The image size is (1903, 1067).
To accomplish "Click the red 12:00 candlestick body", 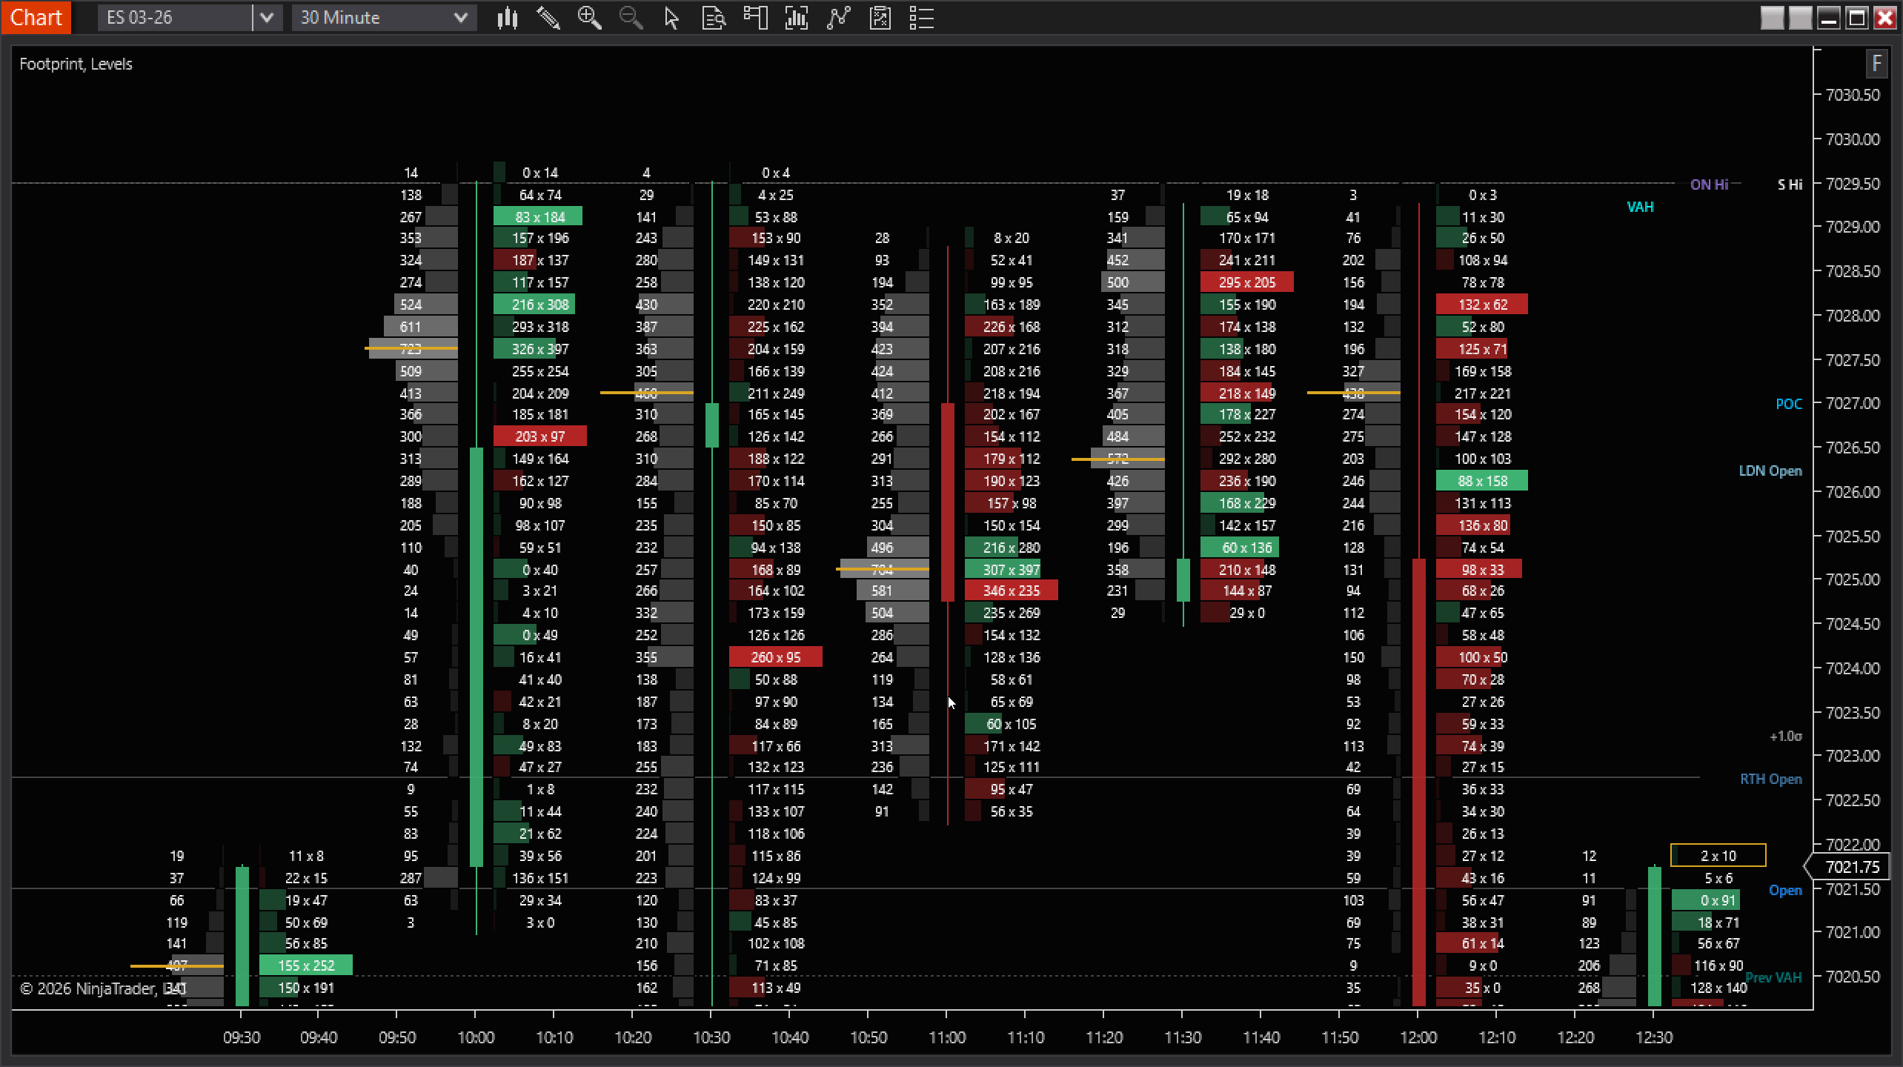I will 1419,782.
